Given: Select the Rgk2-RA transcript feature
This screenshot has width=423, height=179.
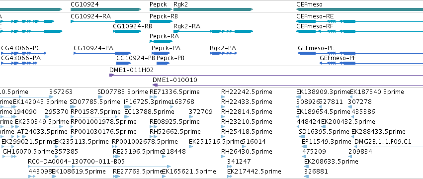Looking at the screenshot, I should [x=213, y=31].
